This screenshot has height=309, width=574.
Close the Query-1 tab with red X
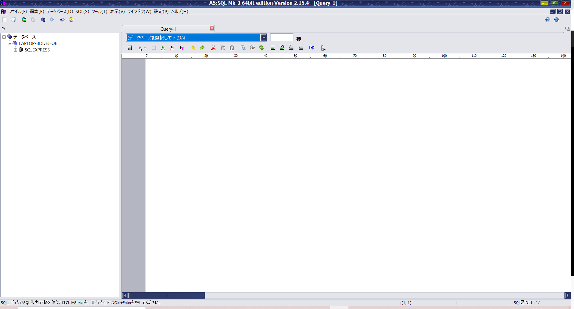coord(212,29)
